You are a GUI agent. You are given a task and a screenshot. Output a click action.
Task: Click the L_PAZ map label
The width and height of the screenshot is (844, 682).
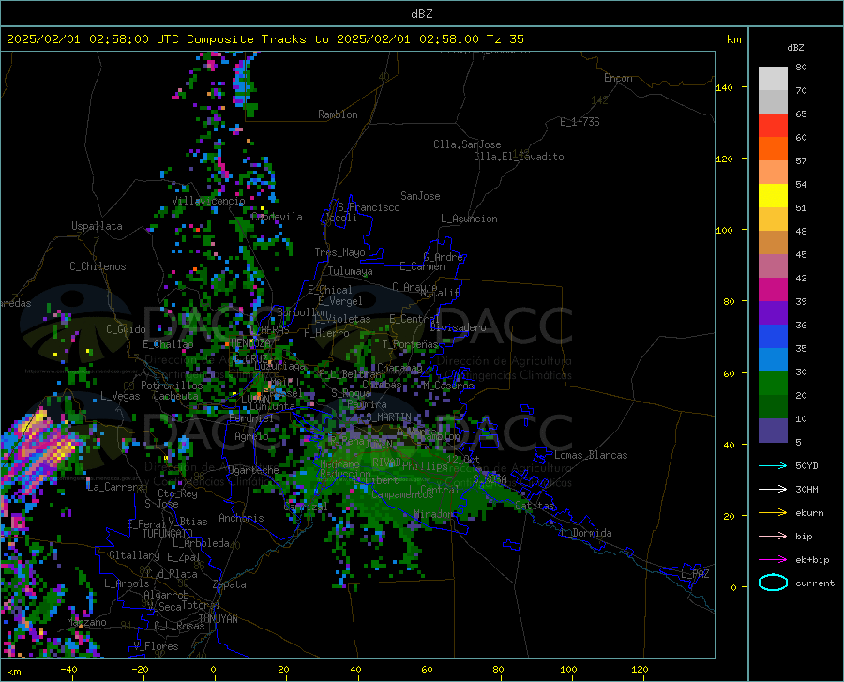point(695,574)
